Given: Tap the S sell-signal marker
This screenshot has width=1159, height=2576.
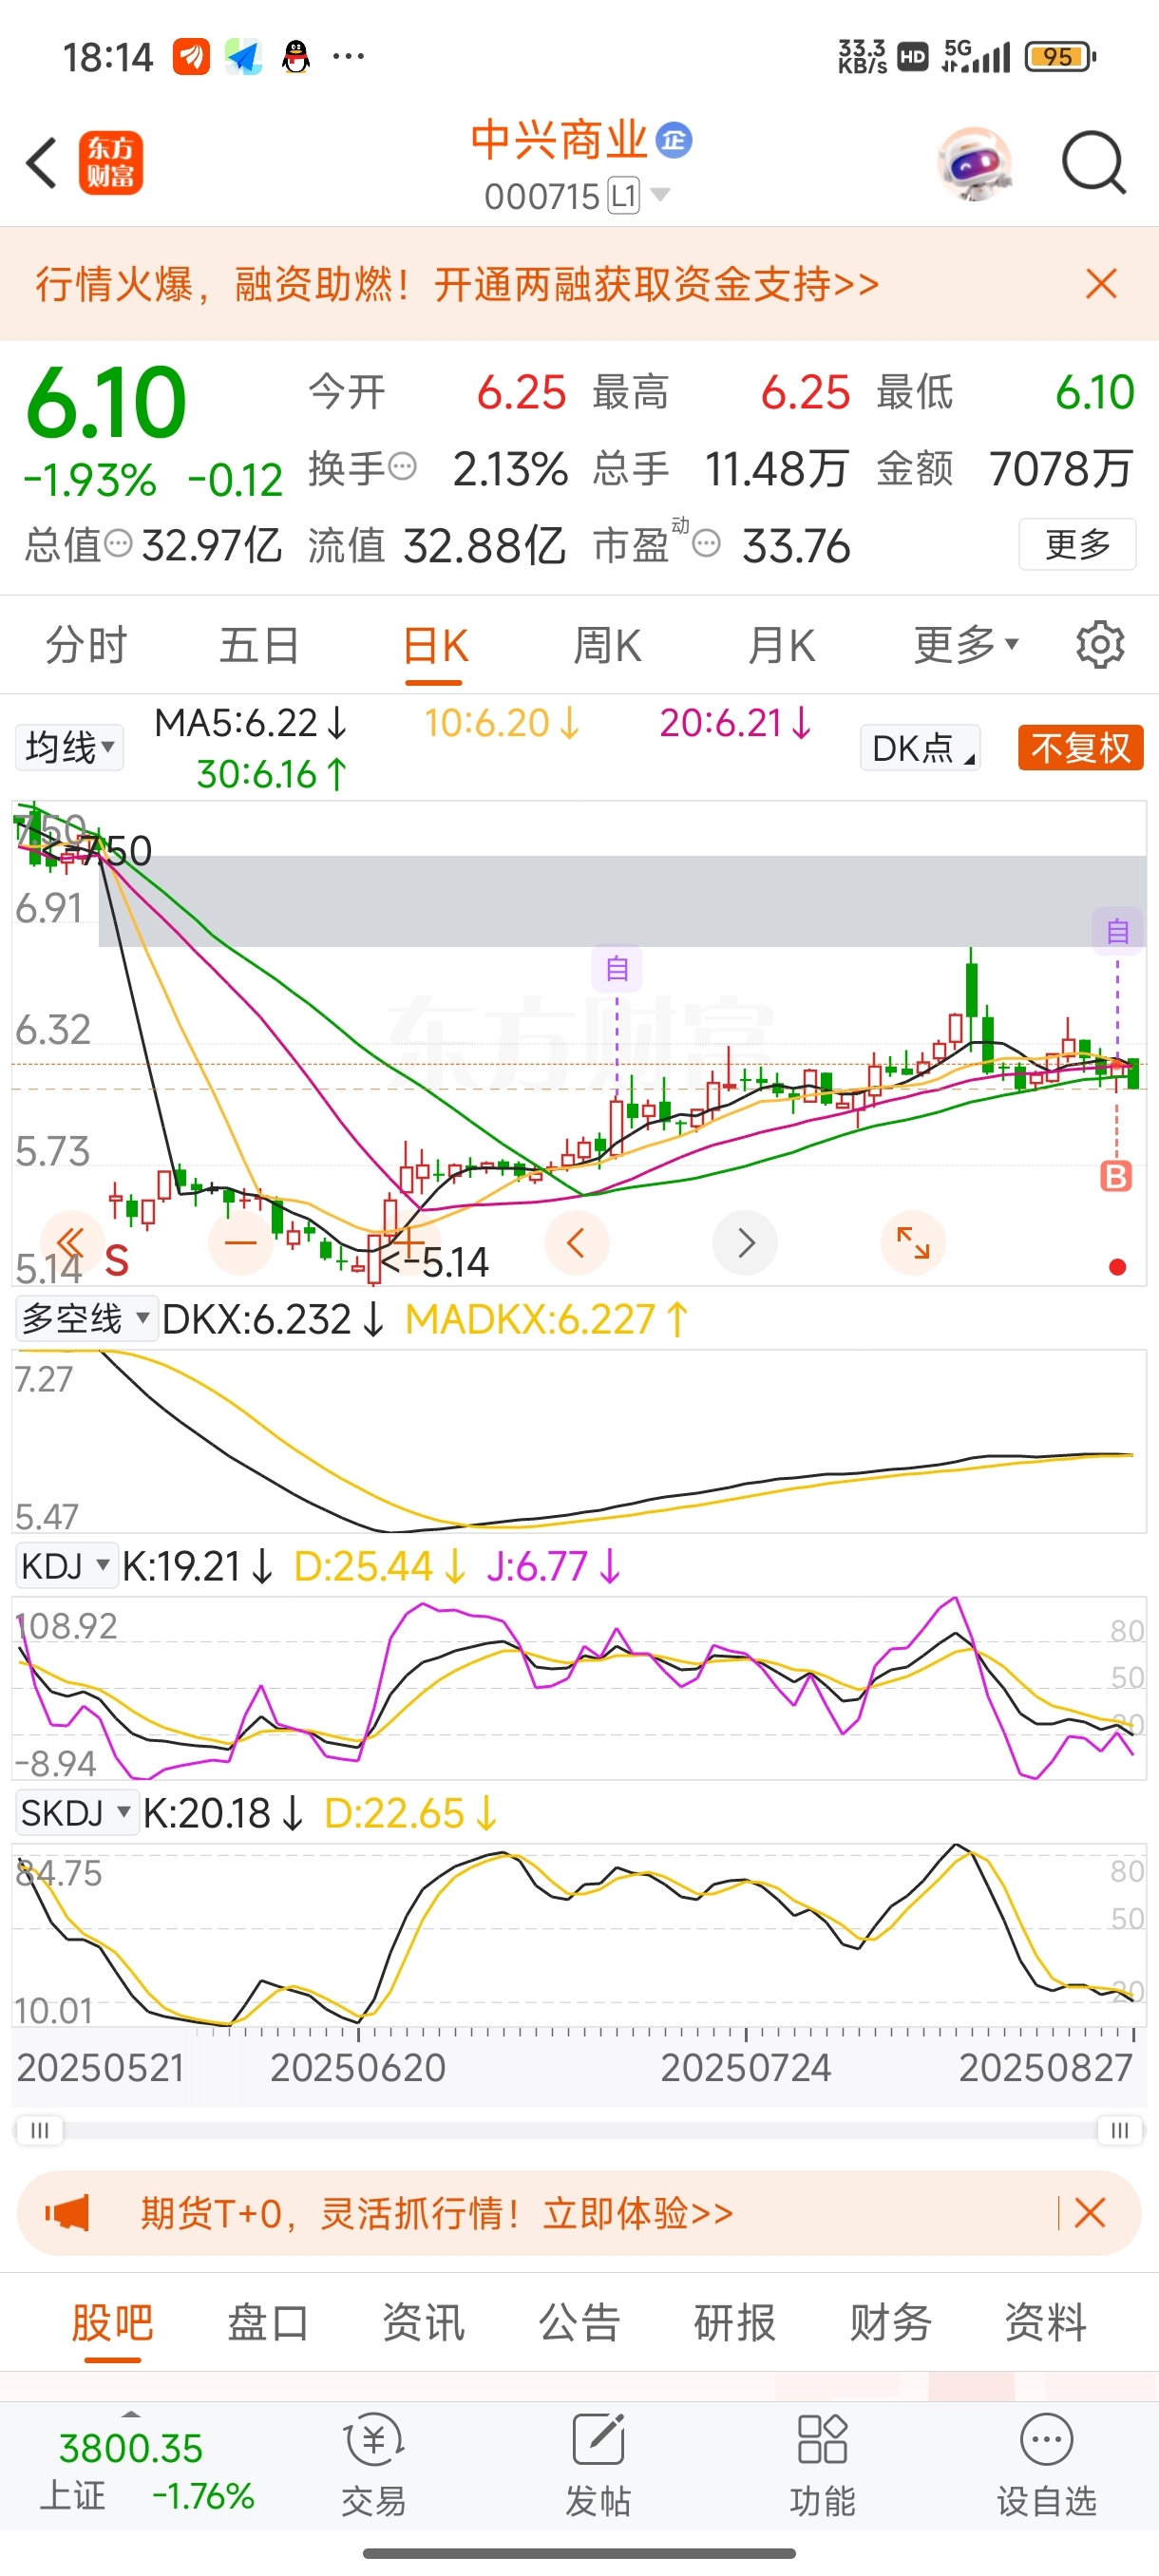Looking at the screenshot, I should pos(117,1261).
